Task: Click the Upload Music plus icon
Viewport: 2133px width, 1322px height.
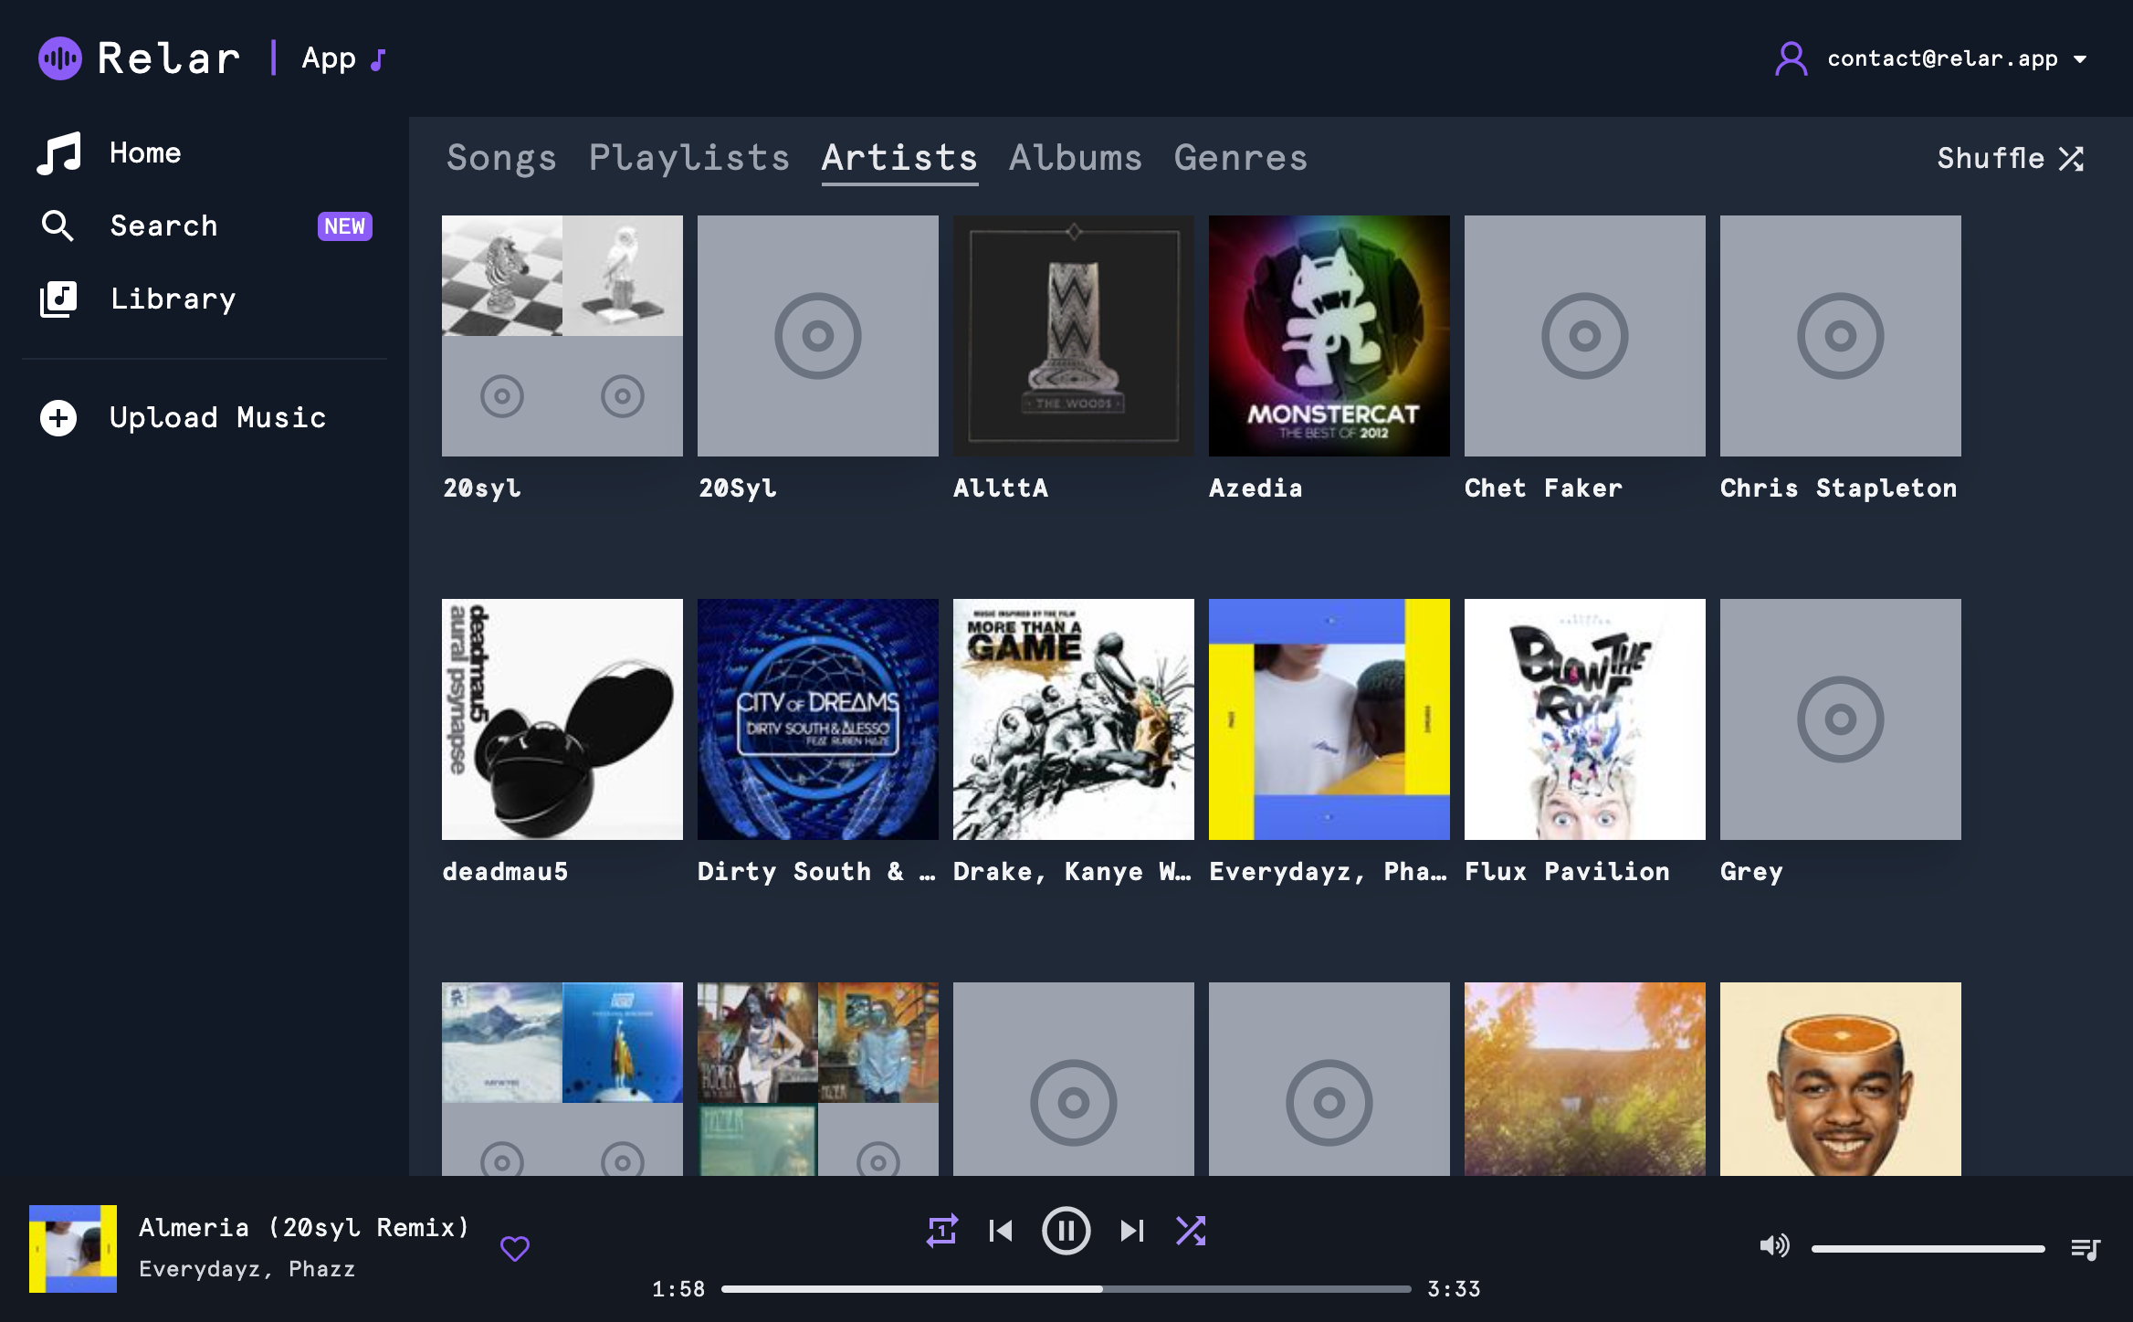Action: [58, 418]
